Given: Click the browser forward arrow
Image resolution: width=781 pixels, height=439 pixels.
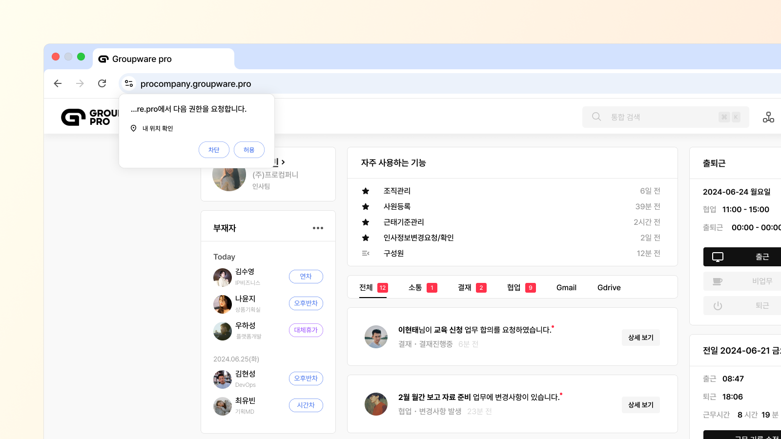Looking at the screenshot, I should [x=80, y=83].
